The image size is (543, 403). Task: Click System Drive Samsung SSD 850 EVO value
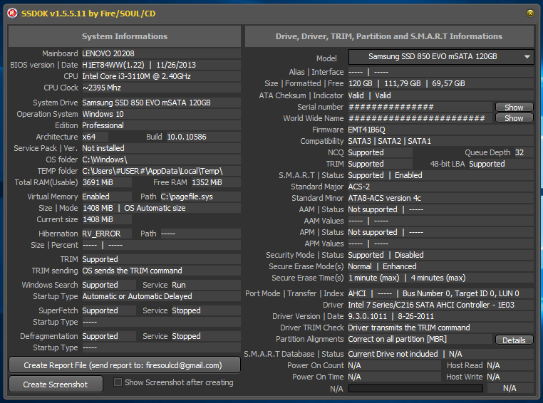coord(146,103)
